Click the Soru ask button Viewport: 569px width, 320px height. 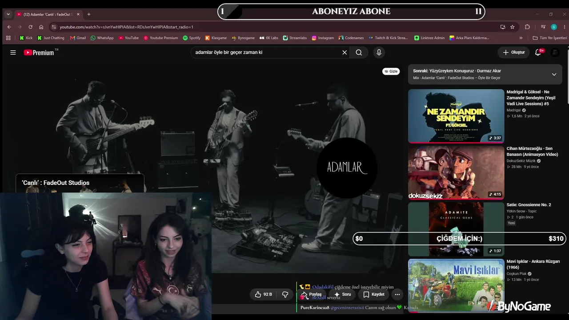[x=343, y=294]
